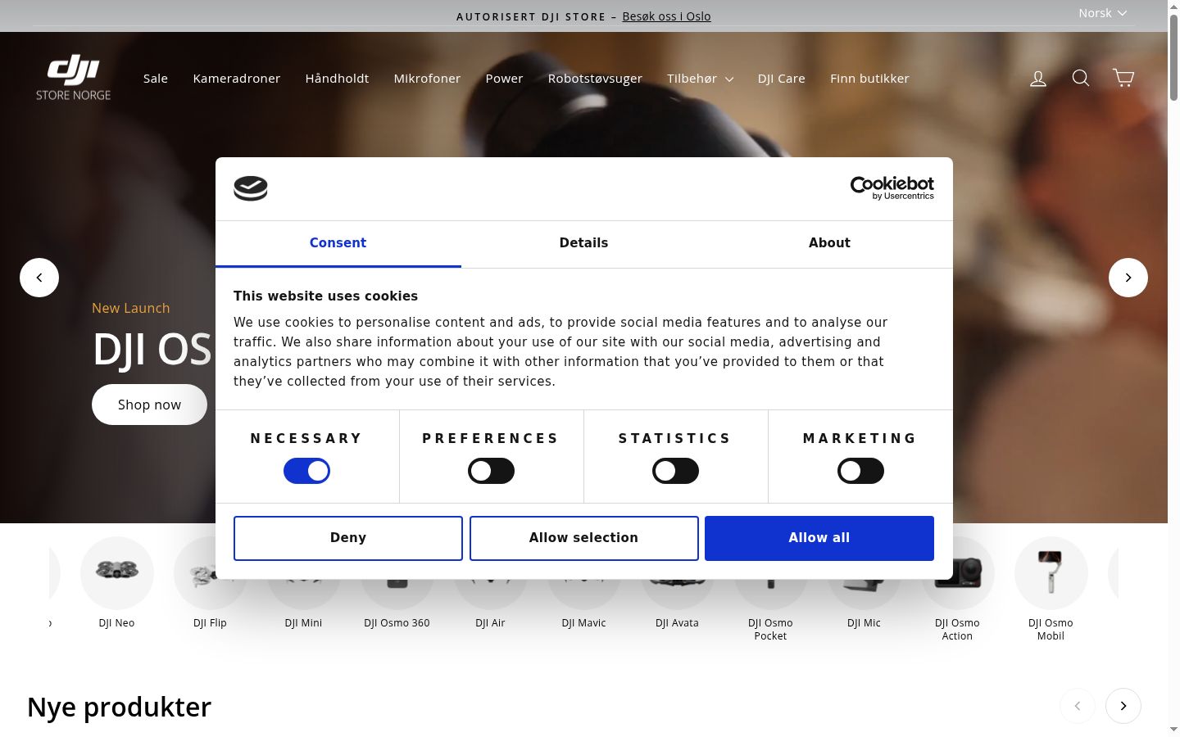The width and height of the screenshot is (1180, 737).
Task: Switch to the Details tab
Action: [x=583, y=243]
